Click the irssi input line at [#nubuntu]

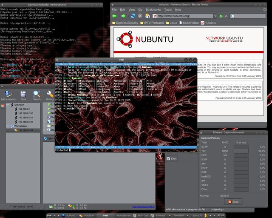coord(126,150)
